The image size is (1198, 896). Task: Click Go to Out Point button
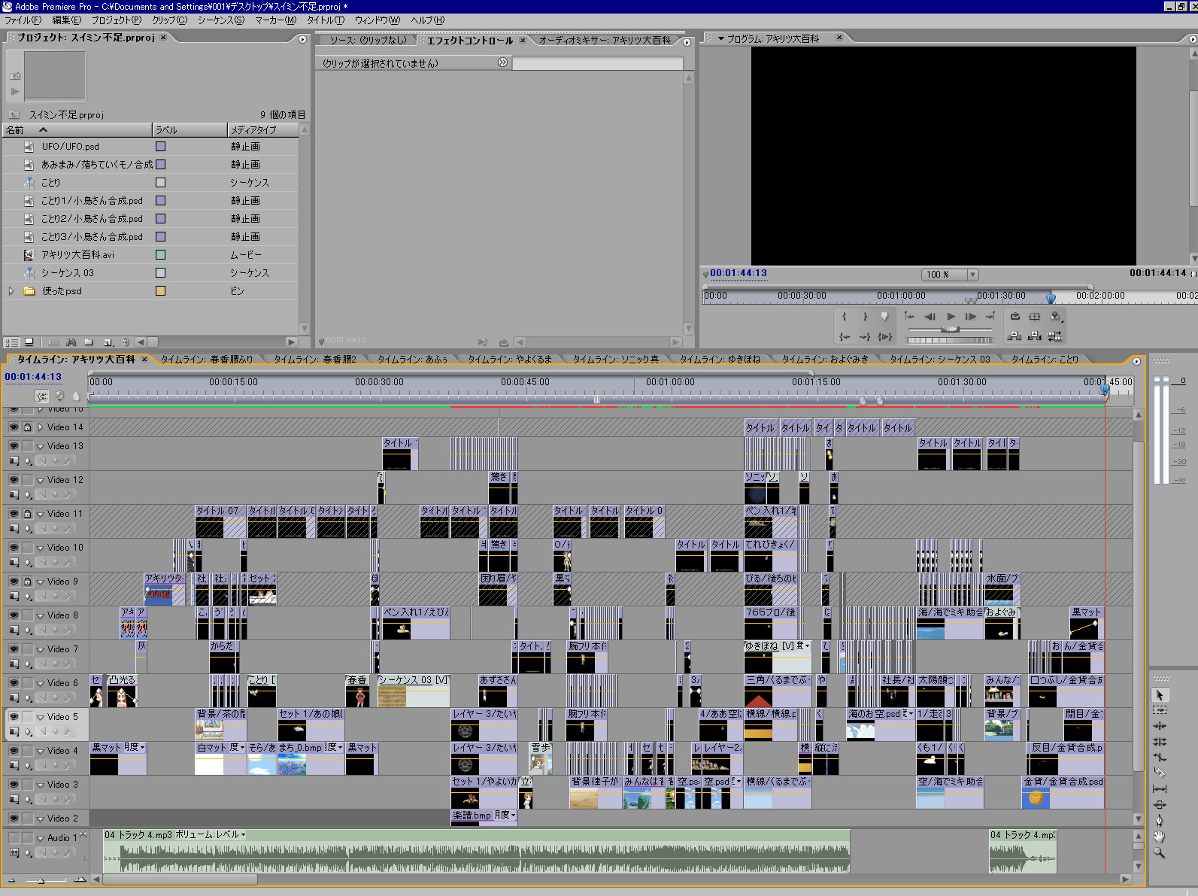point(865,336)
